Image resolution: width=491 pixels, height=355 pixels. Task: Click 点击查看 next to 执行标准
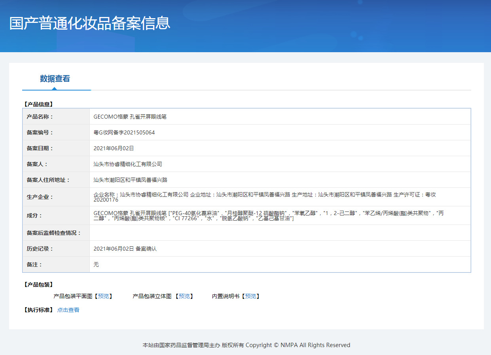tap(68, 310)
